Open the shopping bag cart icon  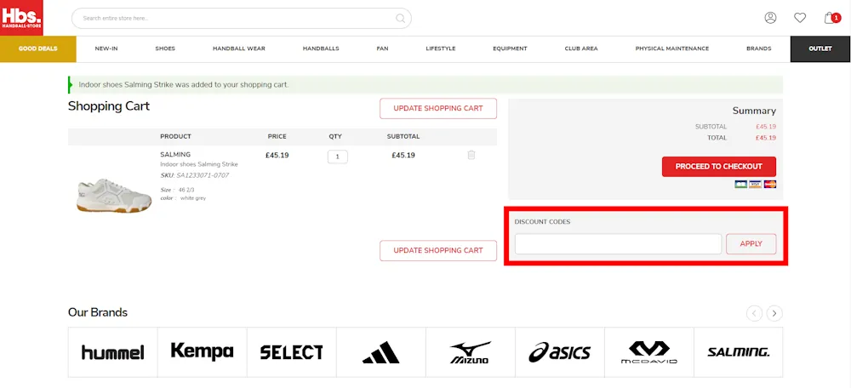coord(831,18)
